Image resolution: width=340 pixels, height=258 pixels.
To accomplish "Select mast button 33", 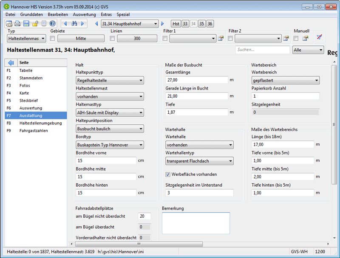I will click(185, 24).
